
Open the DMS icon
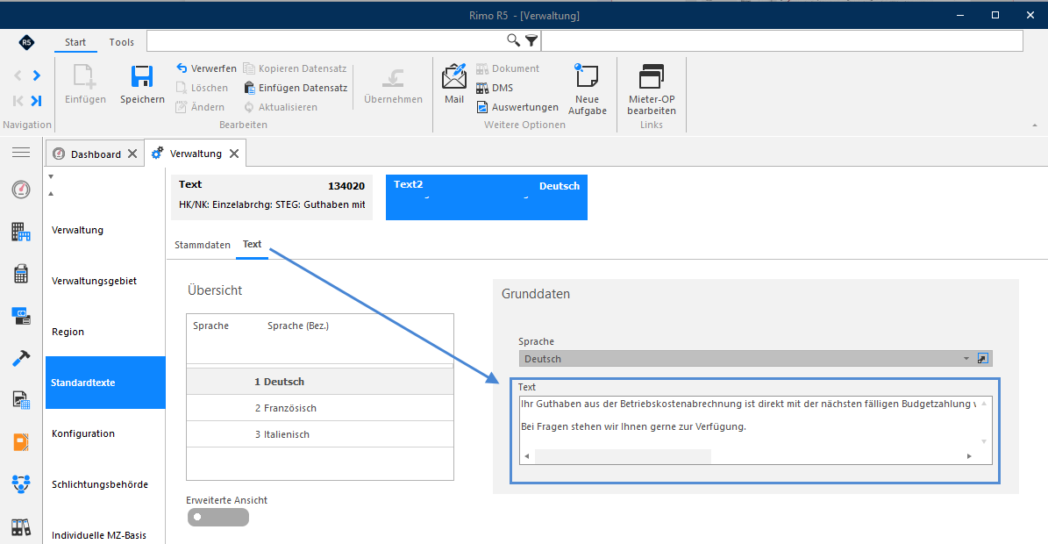(482, 88)
